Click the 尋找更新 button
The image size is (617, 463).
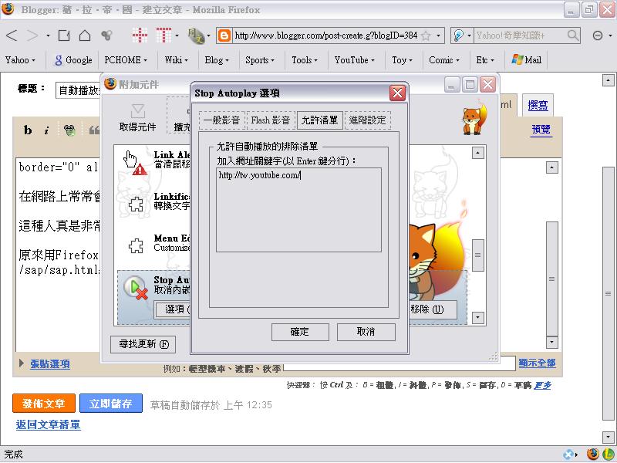(x=143, y=344)
